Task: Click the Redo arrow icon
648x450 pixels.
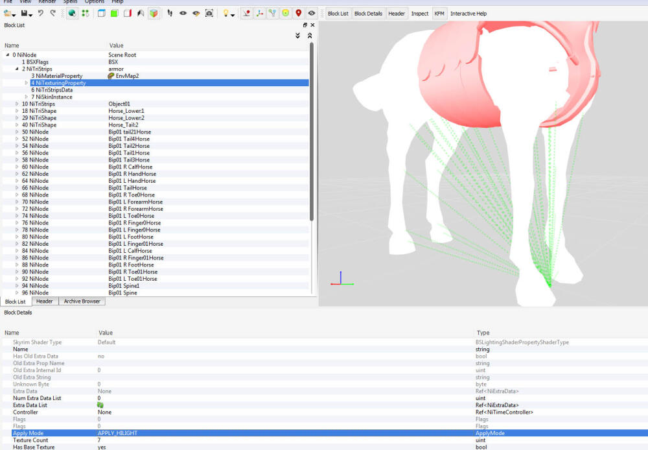Action: tap(53, 13)
